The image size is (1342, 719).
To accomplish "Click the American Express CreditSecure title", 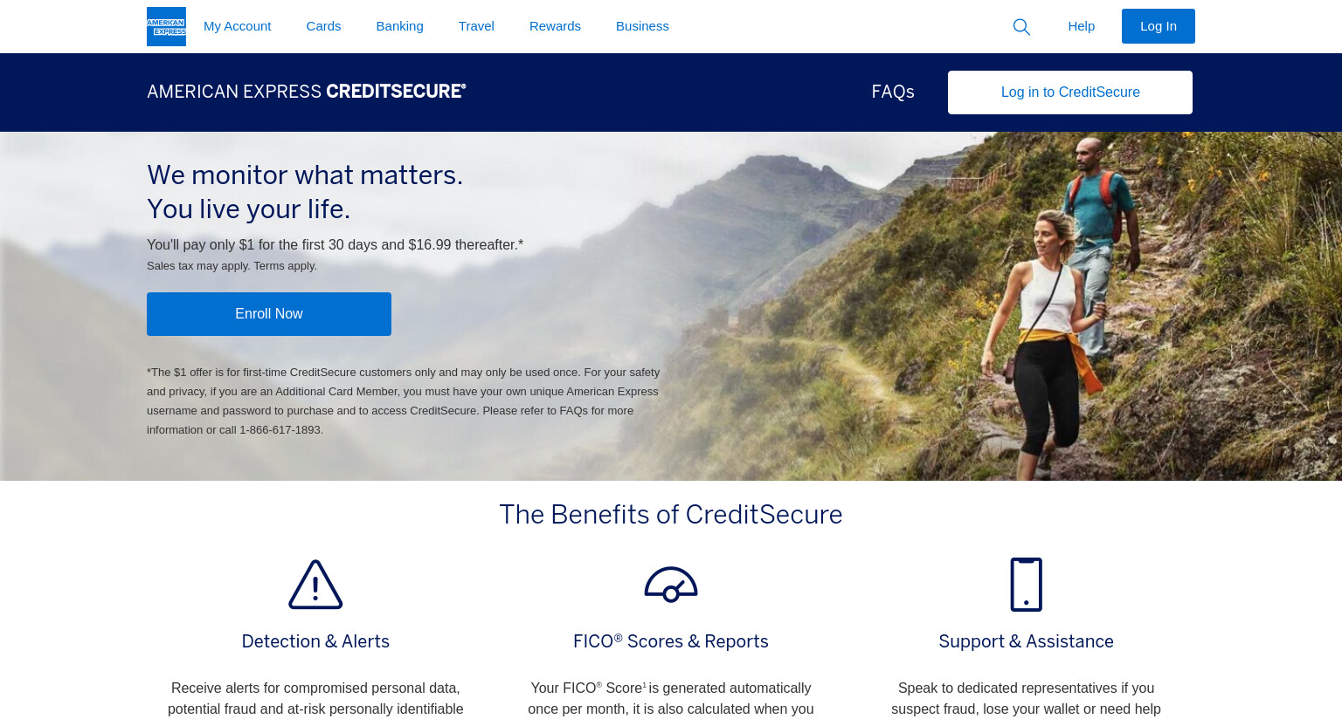I will pos(307,92).
